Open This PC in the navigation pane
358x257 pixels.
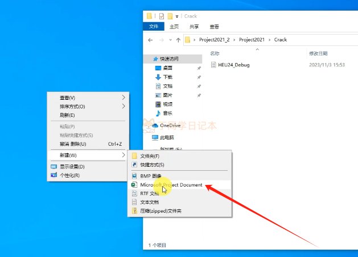tap(167, 137)
